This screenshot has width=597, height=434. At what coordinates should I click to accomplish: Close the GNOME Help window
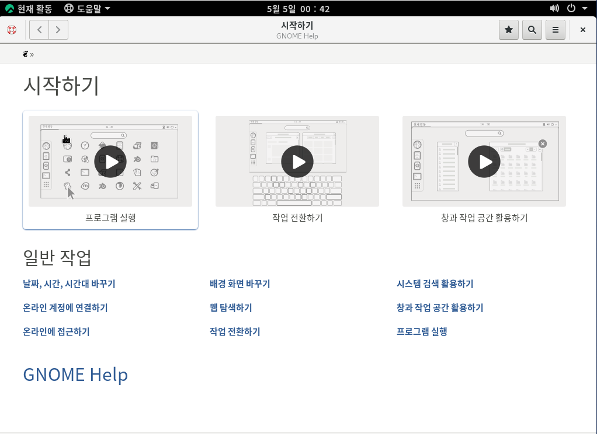click(x=582, y=30)
